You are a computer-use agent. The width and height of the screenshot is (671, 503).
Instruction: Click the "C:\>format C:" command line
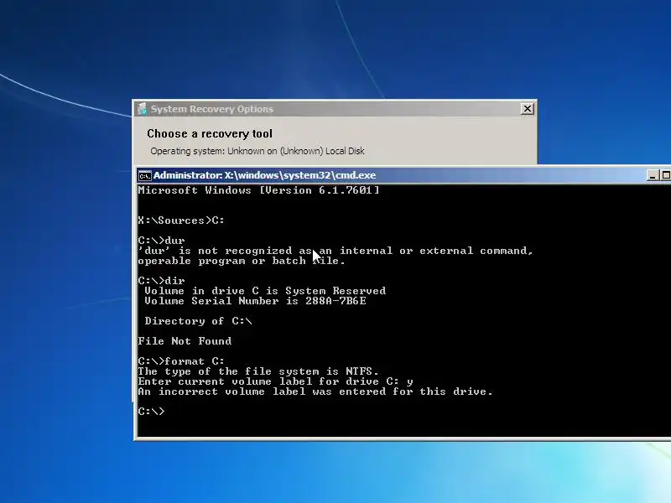[x=181, y=361]
